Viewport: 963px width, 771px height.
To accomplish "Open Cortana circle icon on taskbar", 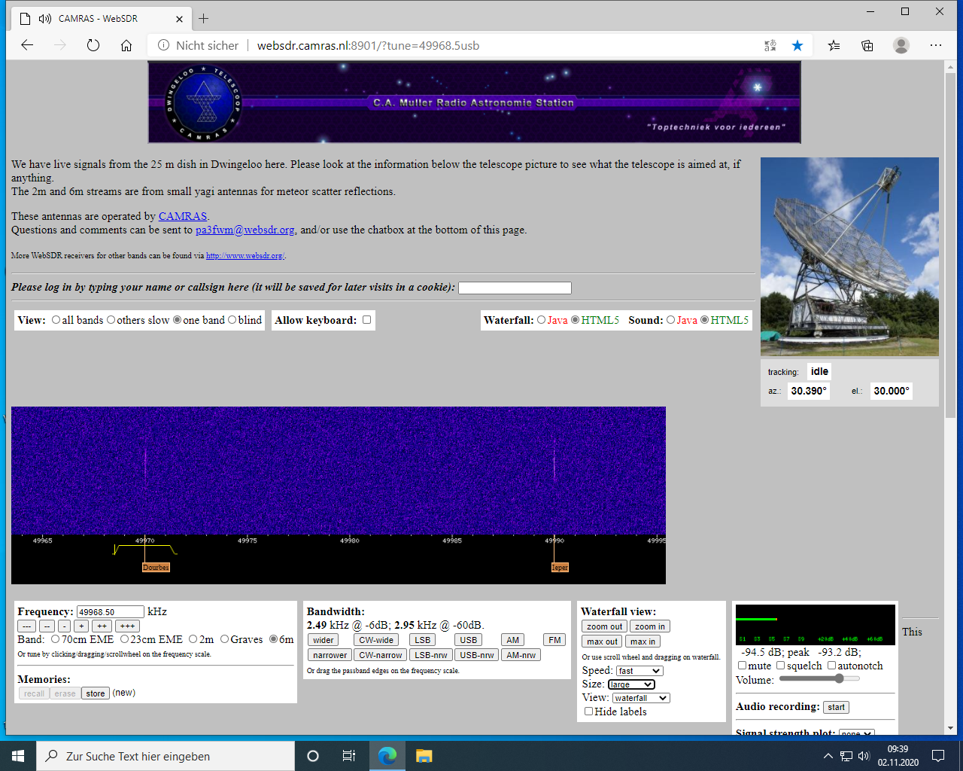I will pos(313,756).
